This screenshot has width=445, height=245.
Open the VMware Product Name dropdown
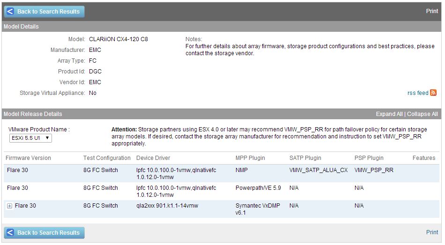click(x=30, y=138)
